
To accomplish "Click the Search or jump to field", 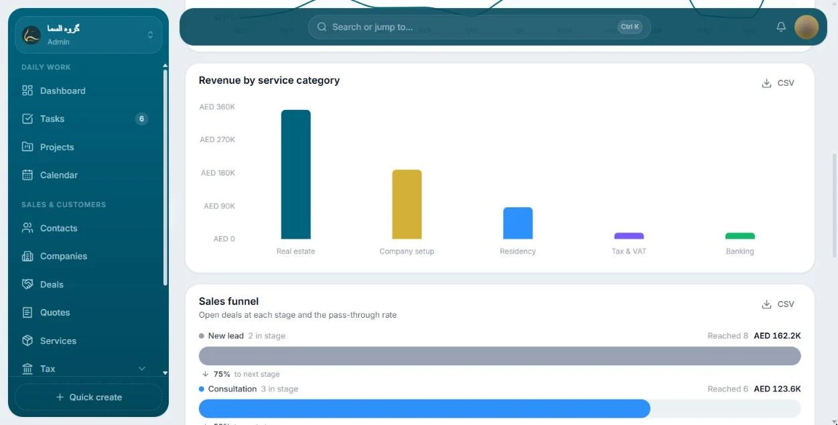I will tap(479, 27).
